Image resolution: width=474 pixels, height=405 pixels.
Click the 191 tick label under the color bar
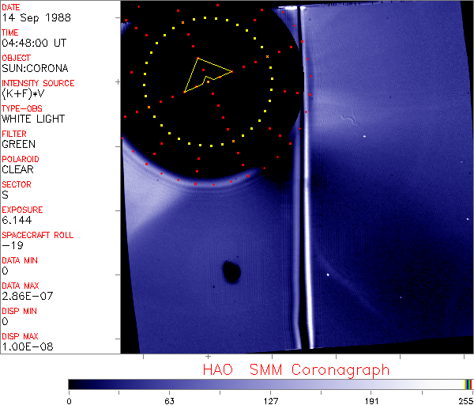(371, 399)
